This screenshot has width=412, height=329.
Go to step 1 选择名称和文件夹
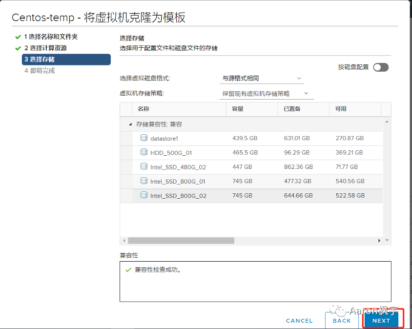click(51, 37)
